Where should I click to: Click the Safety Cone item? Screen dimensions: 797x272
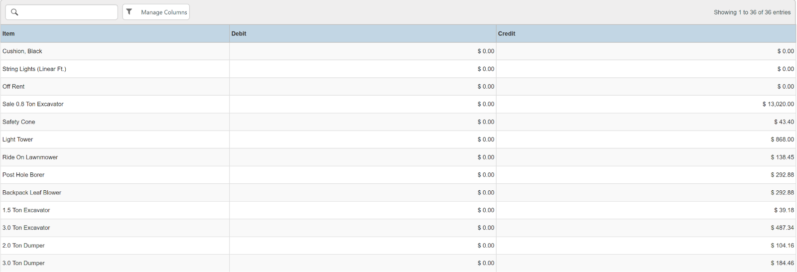(x=19, y=122)
